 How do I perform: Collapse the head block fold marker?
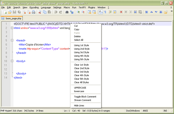pyautogui.click(x=12, y=40)
